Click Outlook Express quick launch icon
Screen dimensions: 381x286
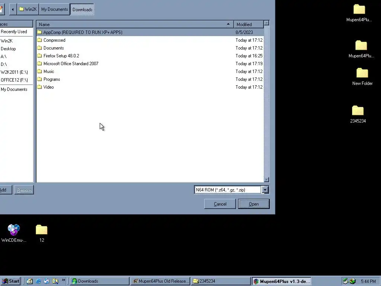[x=47, y=281]
